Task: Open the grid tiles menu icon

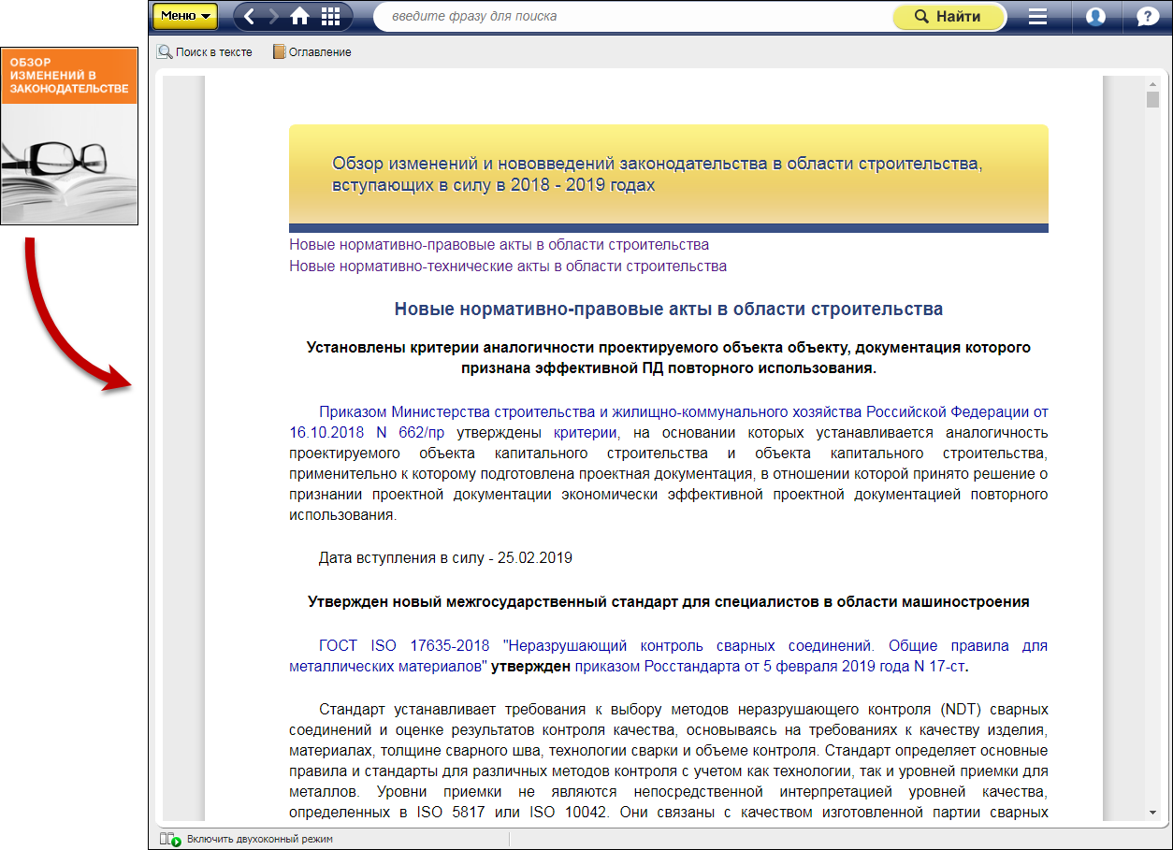Action: (330, 16)
